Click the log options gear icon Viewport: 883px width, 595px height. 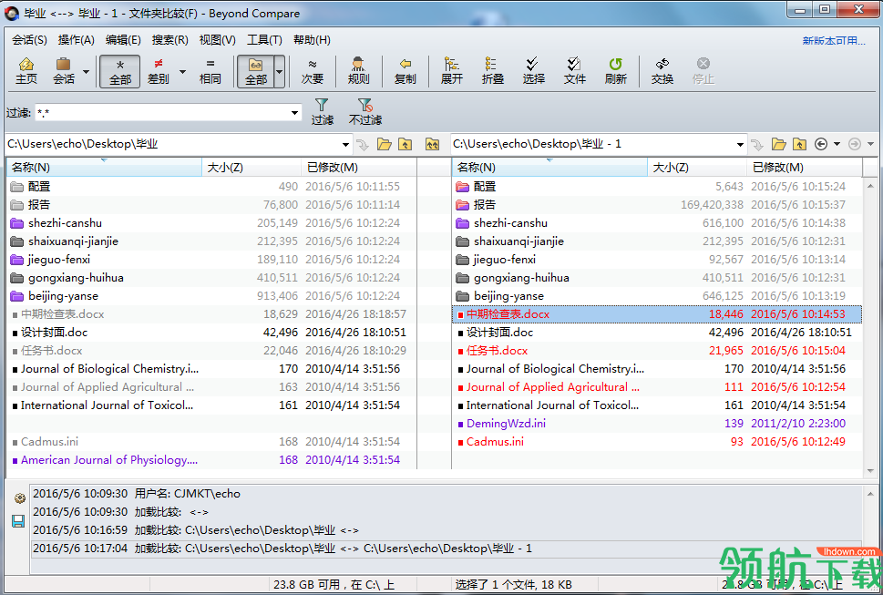coord(19,498)
